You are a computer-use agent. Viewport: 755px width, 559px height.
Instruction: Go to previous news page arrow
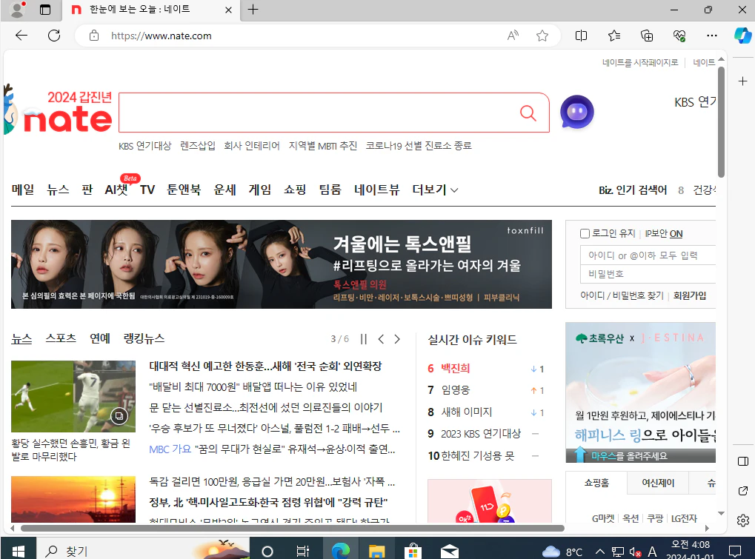381,339
